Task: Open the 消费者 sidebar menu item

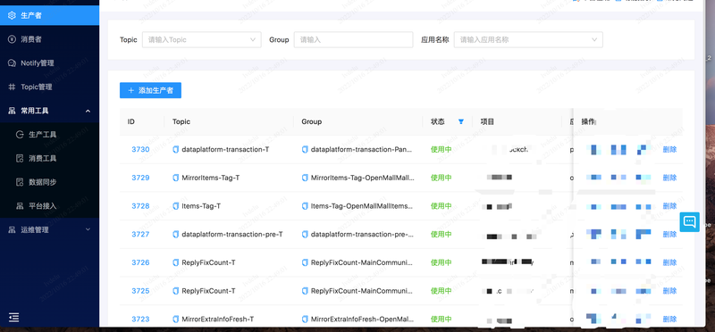Action: click(49, 39)
